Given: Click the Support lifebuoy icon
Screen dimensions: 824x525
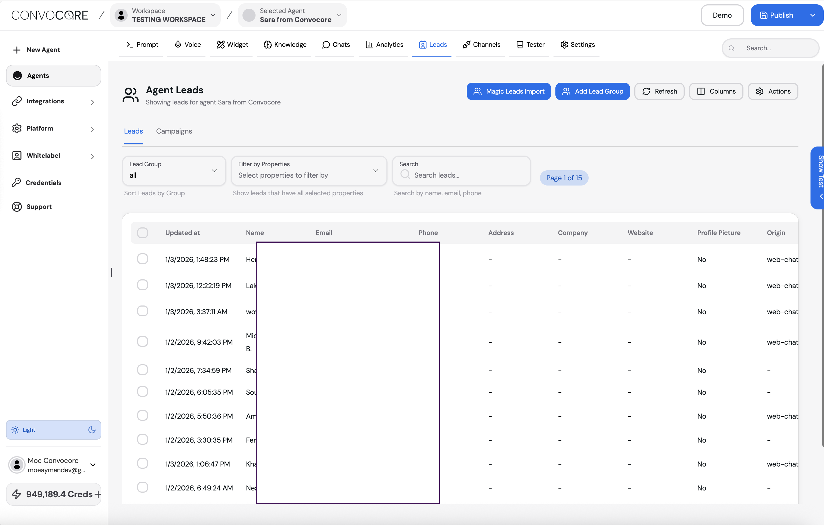Looking at the screenshot, I should [16, 206].
